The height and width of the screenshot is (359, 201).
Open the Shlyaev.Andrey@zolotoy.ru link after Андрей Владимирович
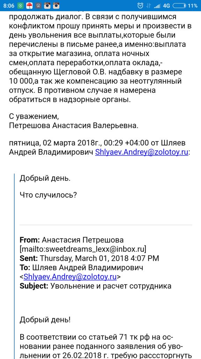click(142, 152)
